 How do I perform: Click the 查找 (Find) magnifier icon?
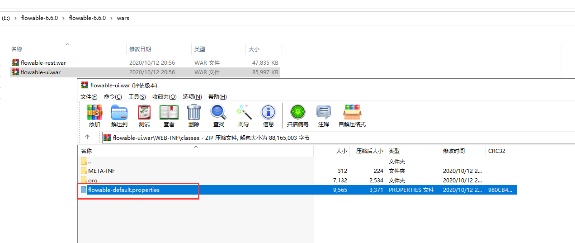click(218, 112)
